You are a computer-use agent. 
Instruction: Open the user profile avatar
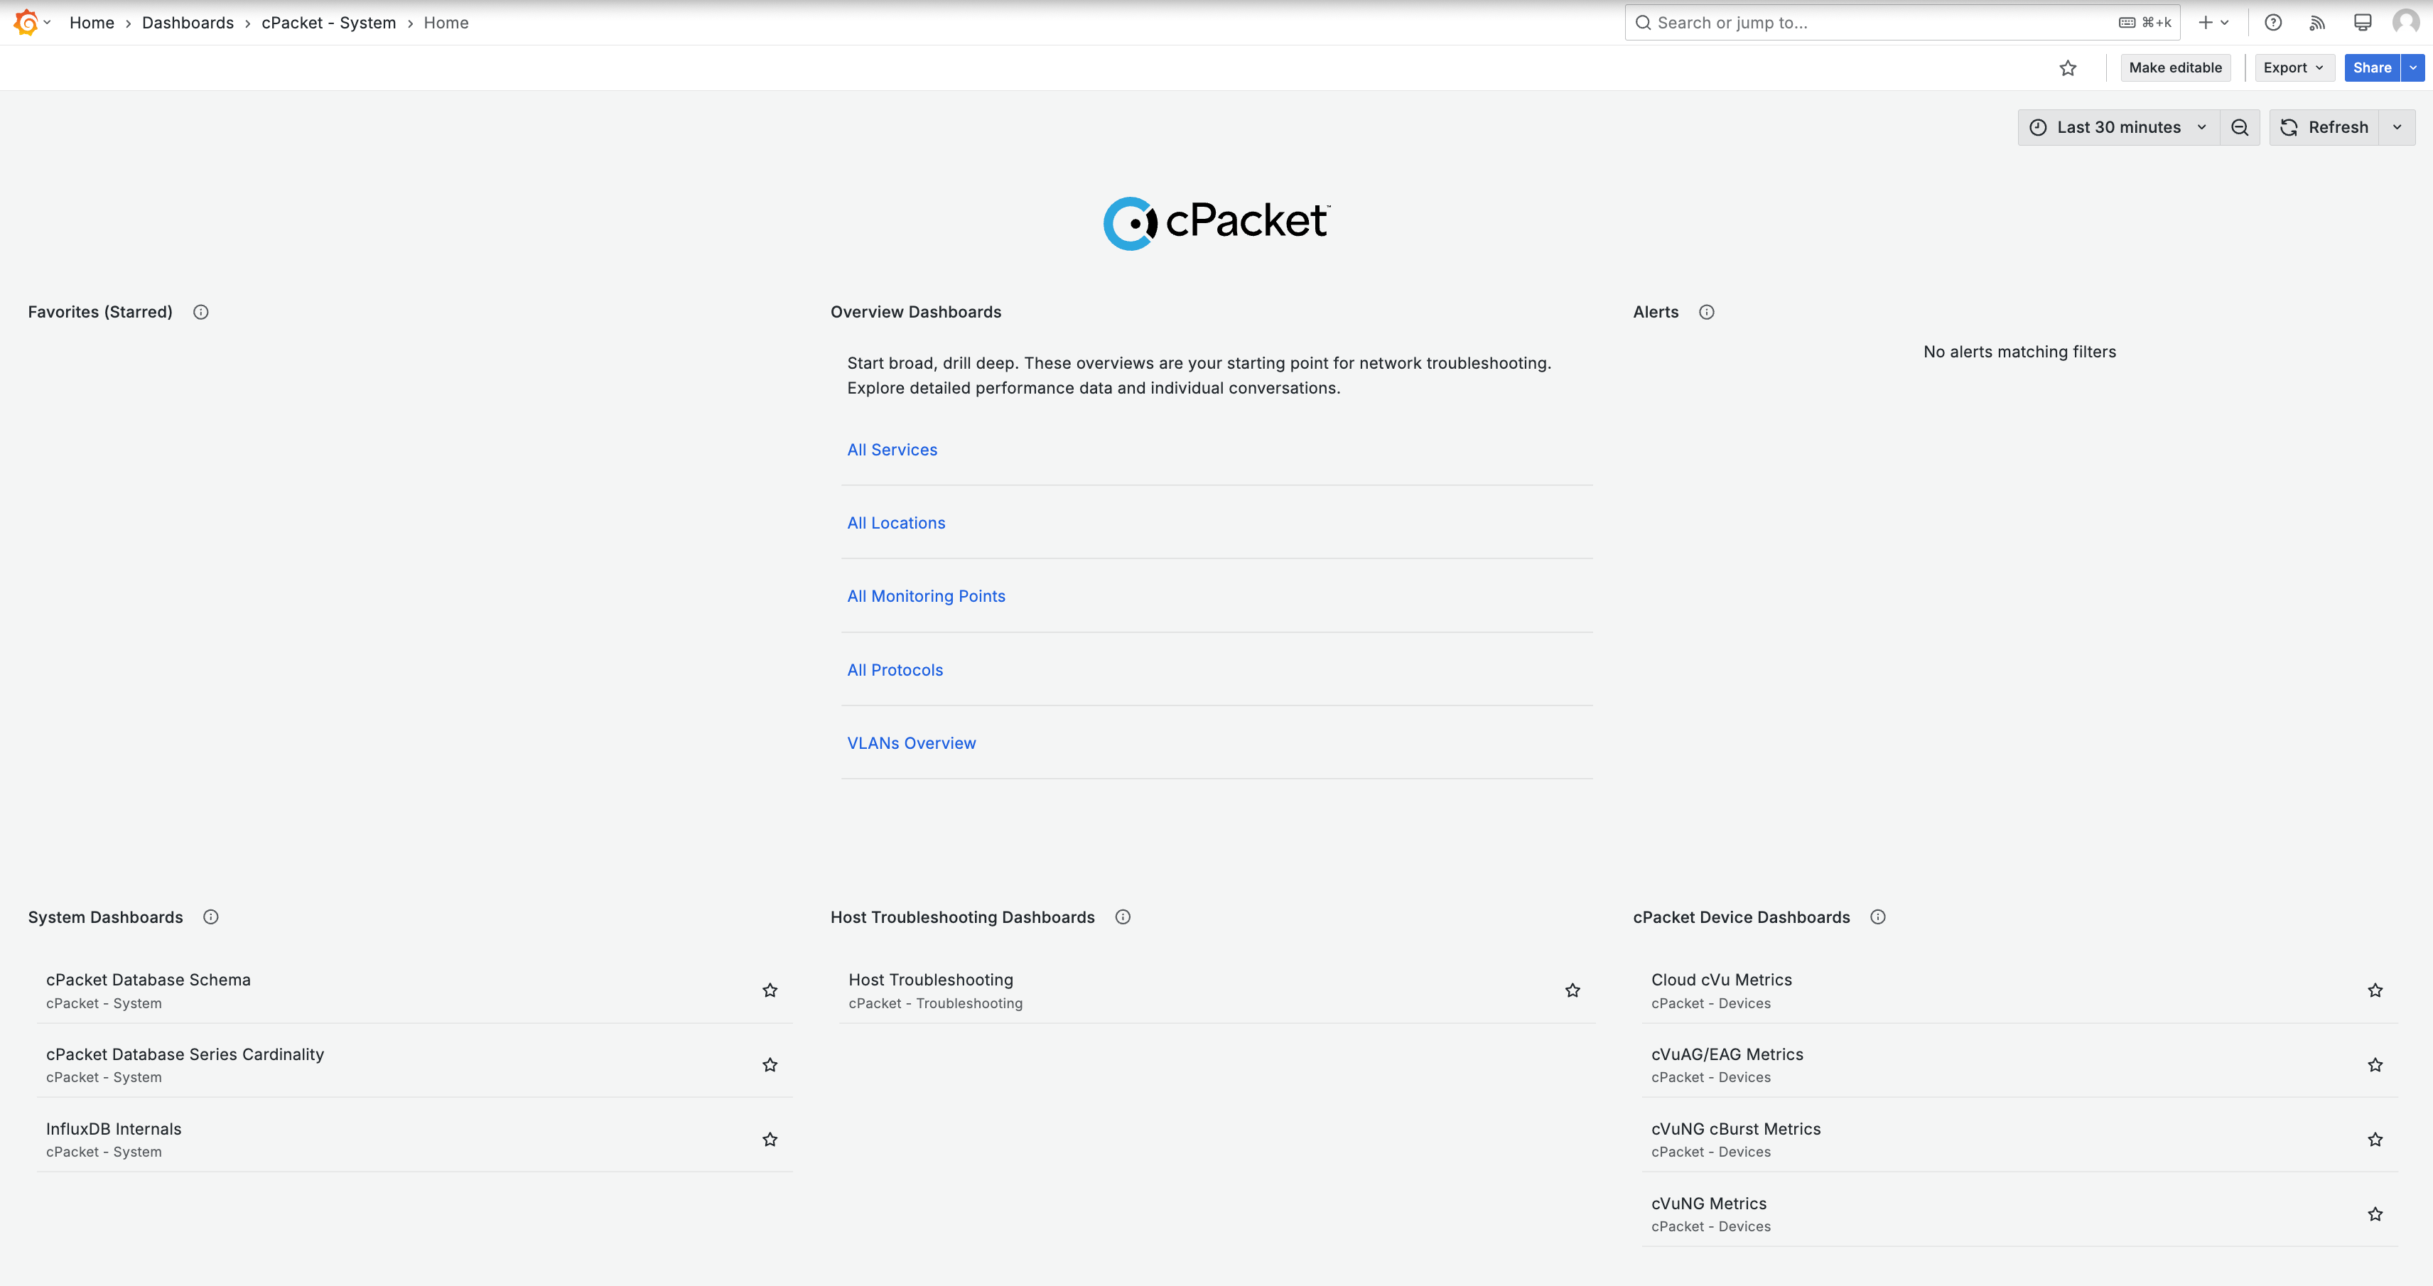click(2405, 23)
